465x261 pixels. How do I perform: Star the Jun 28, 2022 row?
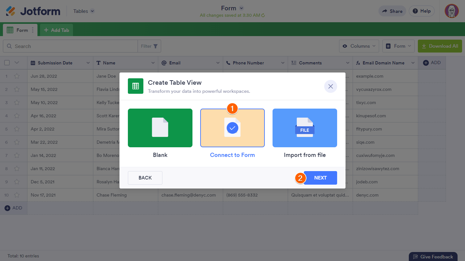tap(17, 76)
